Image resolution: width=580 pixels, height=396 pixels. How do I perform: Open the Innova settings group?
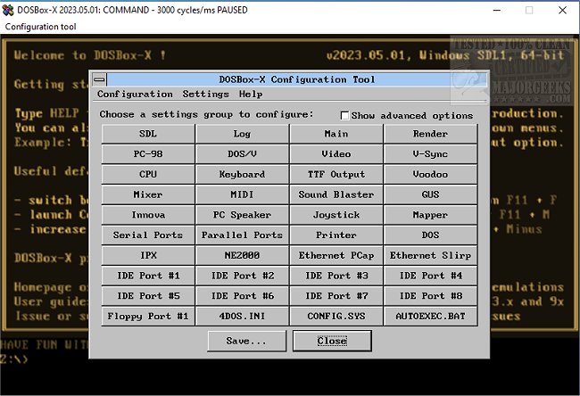pyautogui.click(x=148, y=215)
